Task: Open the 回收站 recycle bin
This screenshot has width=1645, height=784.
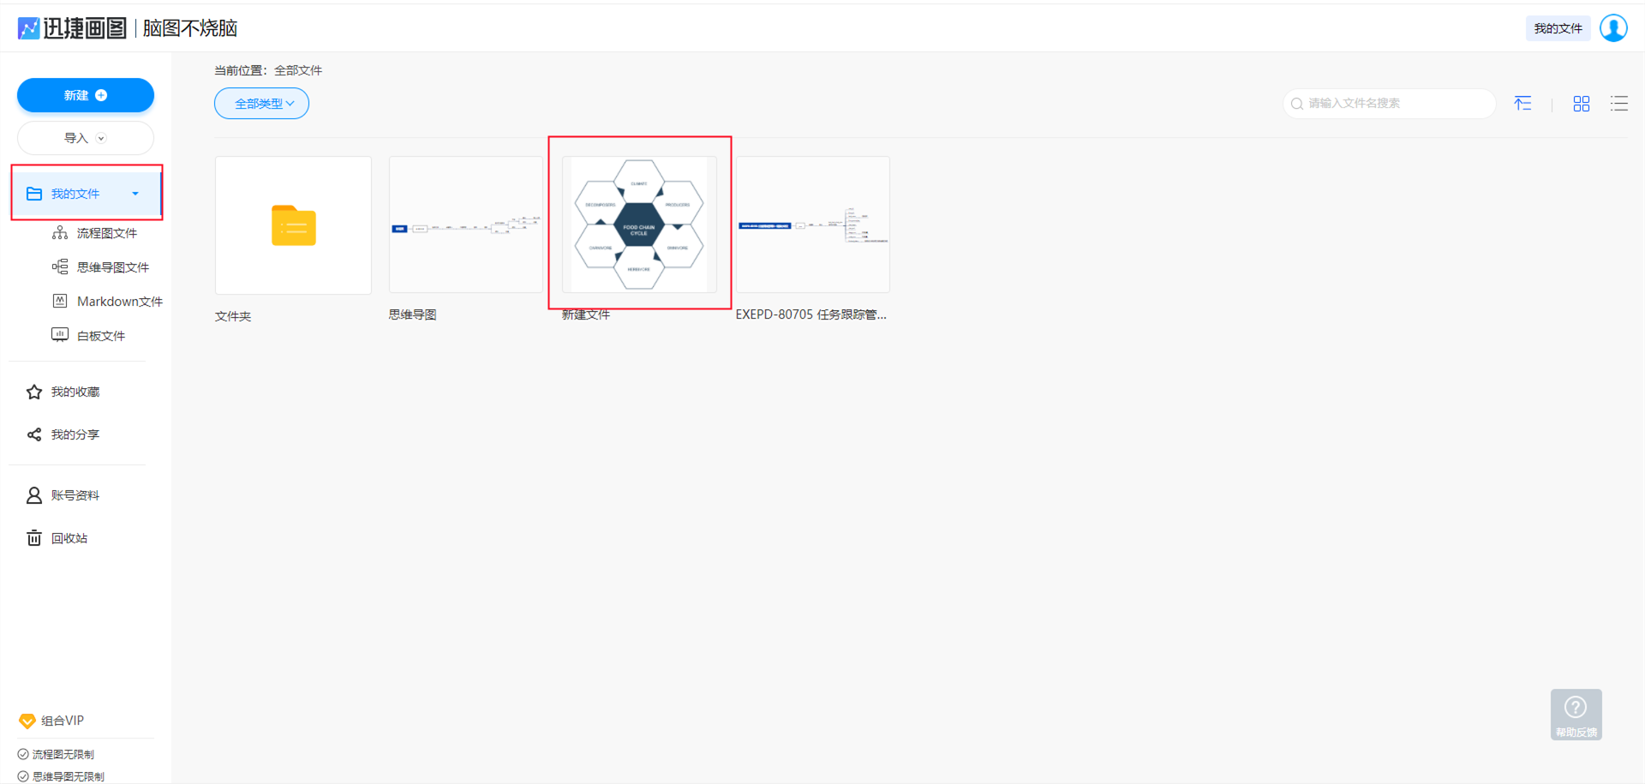Action: 69,538
